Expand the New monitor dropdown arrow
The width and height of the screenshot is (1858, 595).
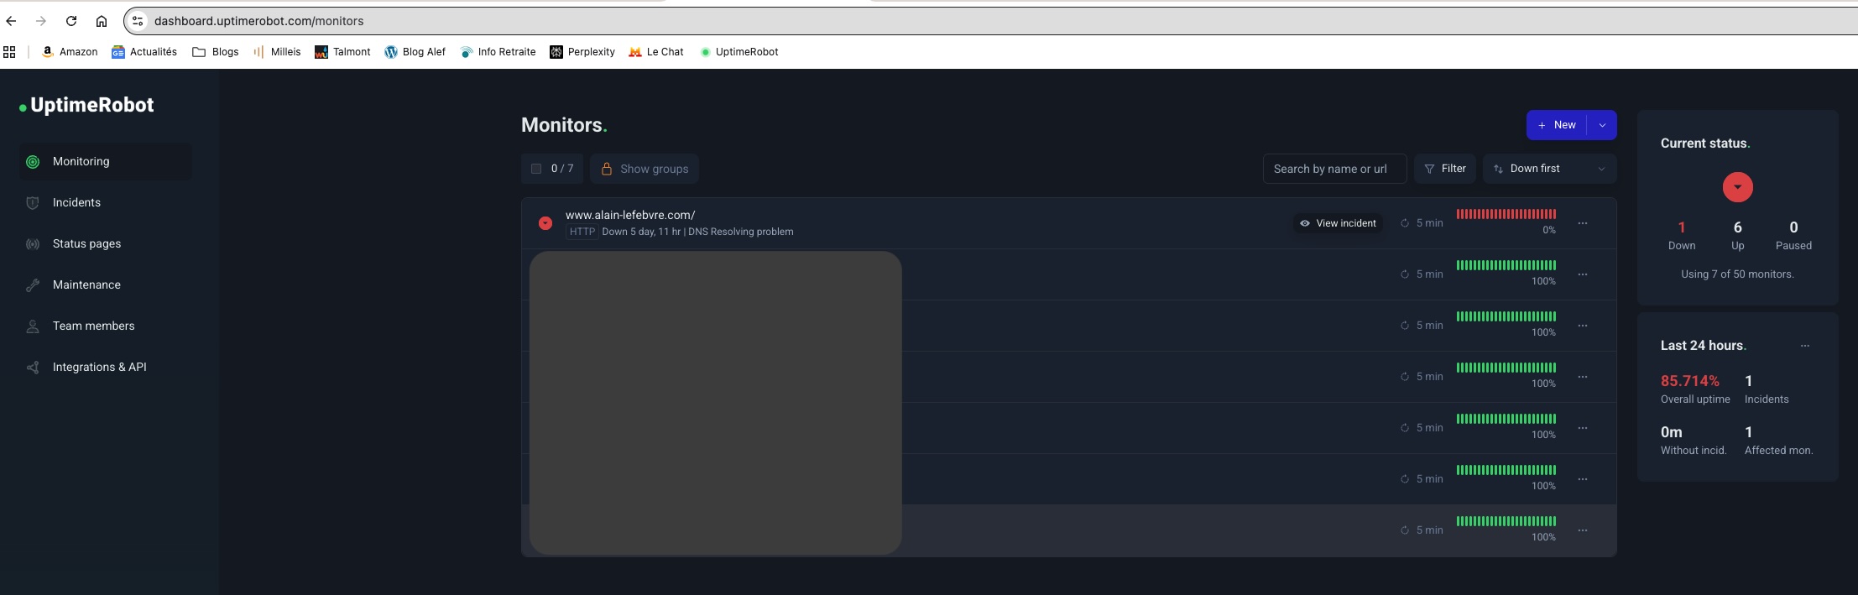pos(1602,125)
